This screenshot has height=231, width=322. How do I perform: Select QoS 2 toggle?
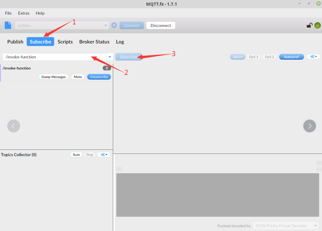269,57
